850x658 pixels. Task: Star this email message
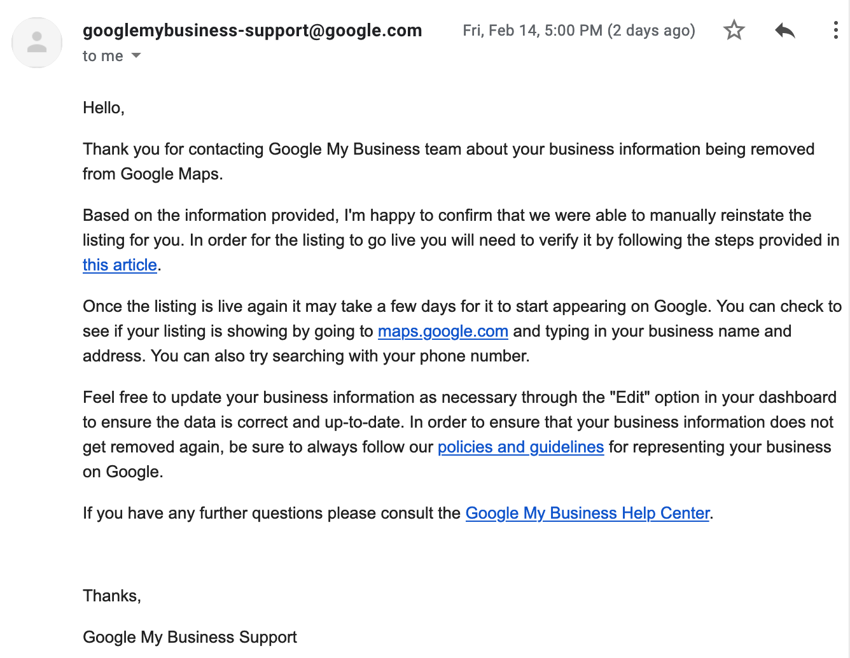[734, 30]
